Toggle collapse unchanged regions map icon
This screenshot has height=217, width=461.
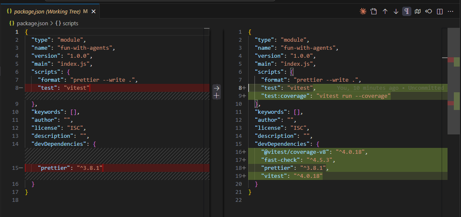coord(418,12)
